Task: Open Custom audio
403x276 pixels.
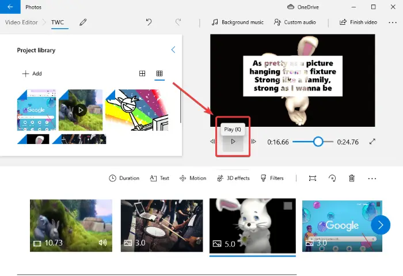Action: pyautogui.click(x=295, y=22)
